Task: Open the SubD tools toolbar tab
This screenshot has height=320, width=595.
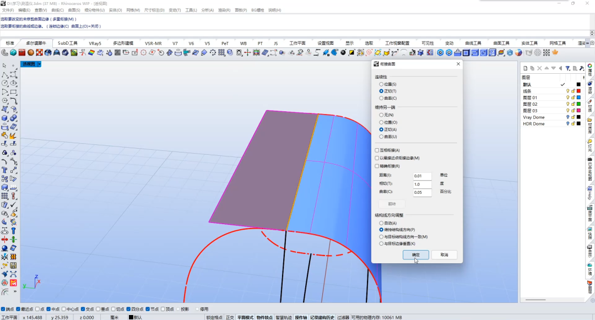Action: pyautogui.click(x=68, y=43)
